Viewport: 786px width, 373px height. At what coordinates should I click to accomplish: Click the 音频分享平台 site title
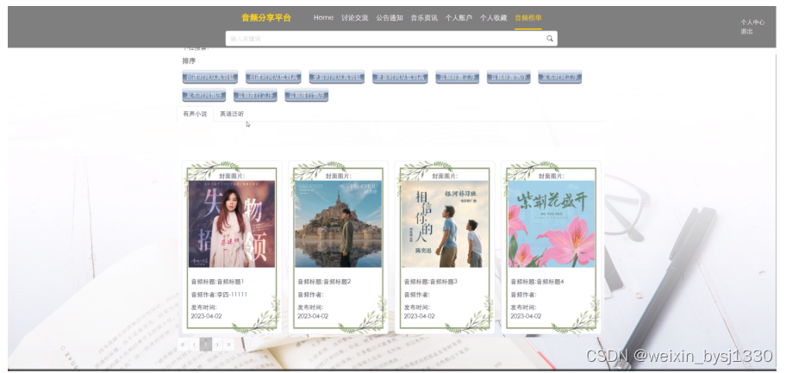point(266,17)
